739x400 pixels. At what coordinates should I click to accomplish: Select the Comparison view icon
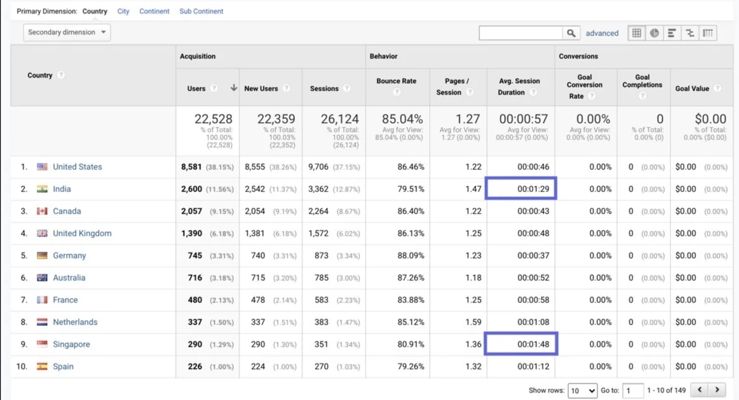689,34
